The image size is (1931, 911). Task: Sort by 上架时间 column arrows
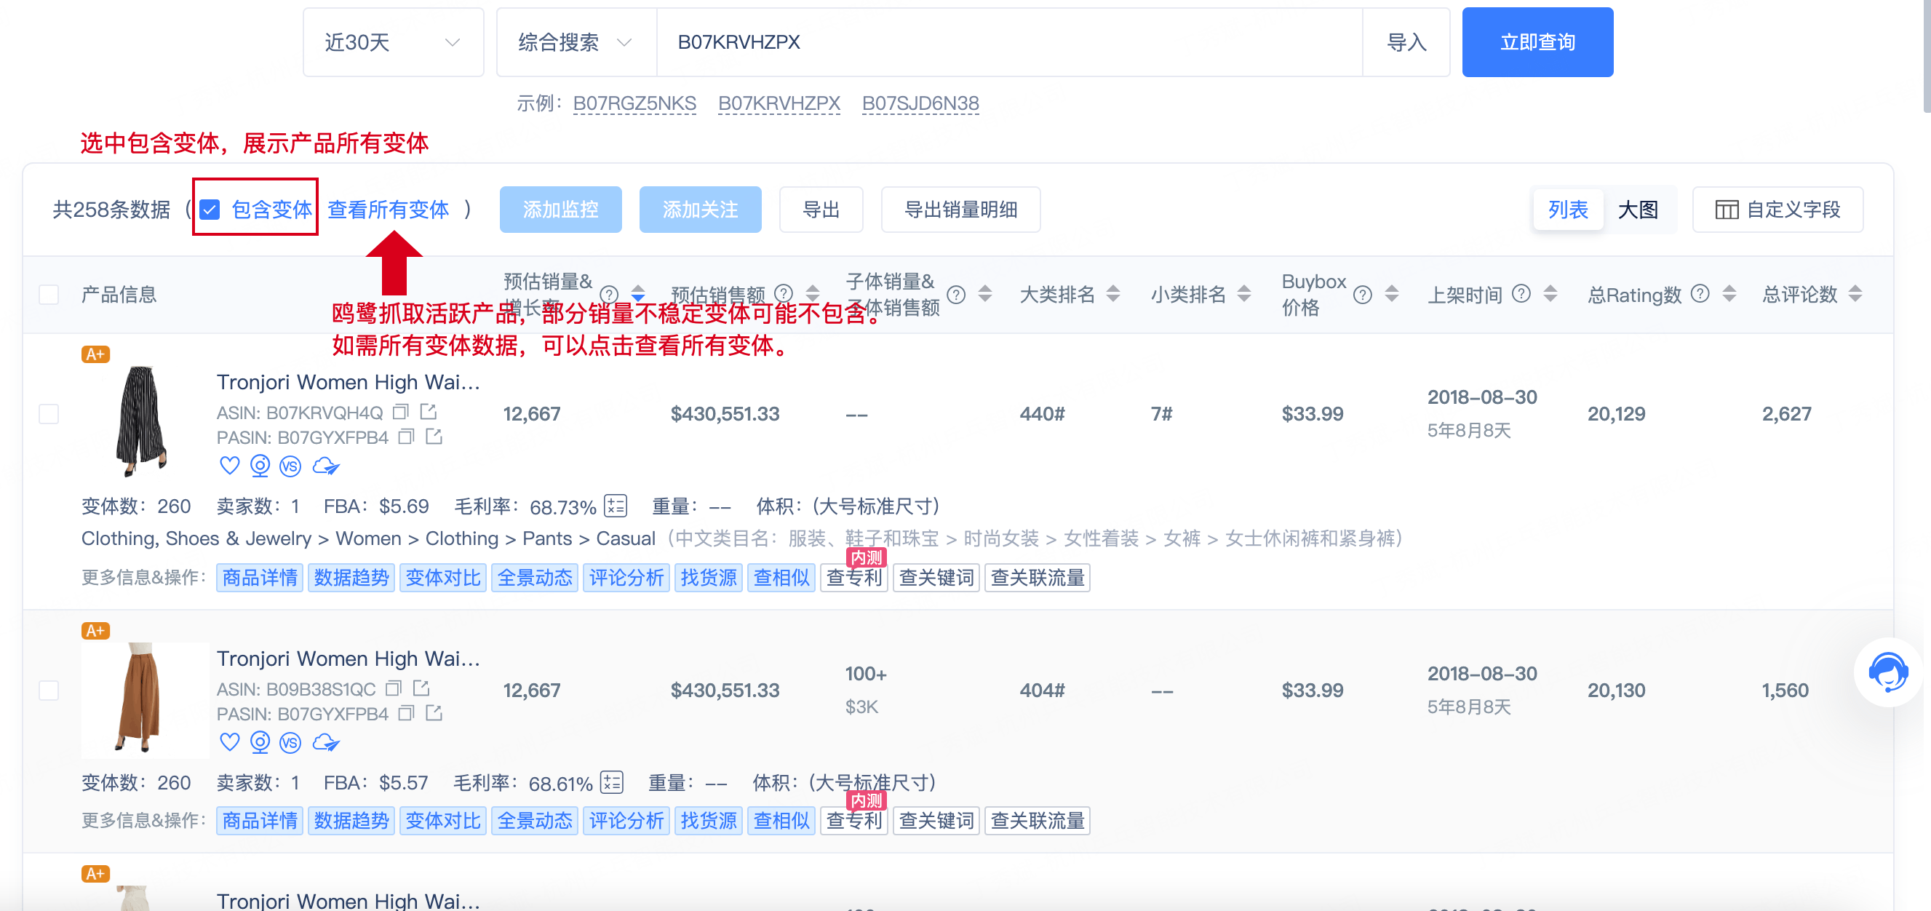(x=1550, y=294)
